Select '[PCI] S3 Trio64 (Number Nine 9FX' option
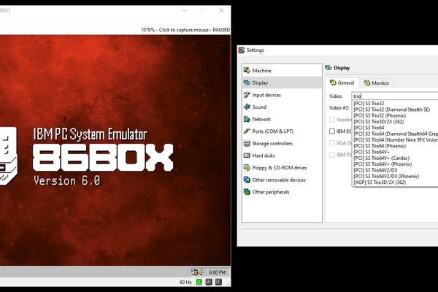The height and width of the screenshot is (292, 438). tap(395, 139)
